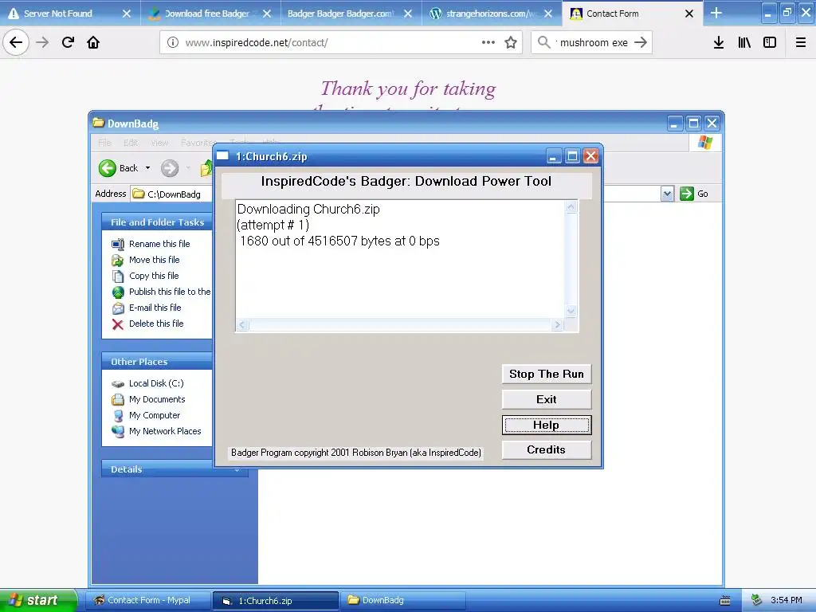Click Delete this file task
The height and width of the screenshot is (612, 816).
(x=156, y=324)
